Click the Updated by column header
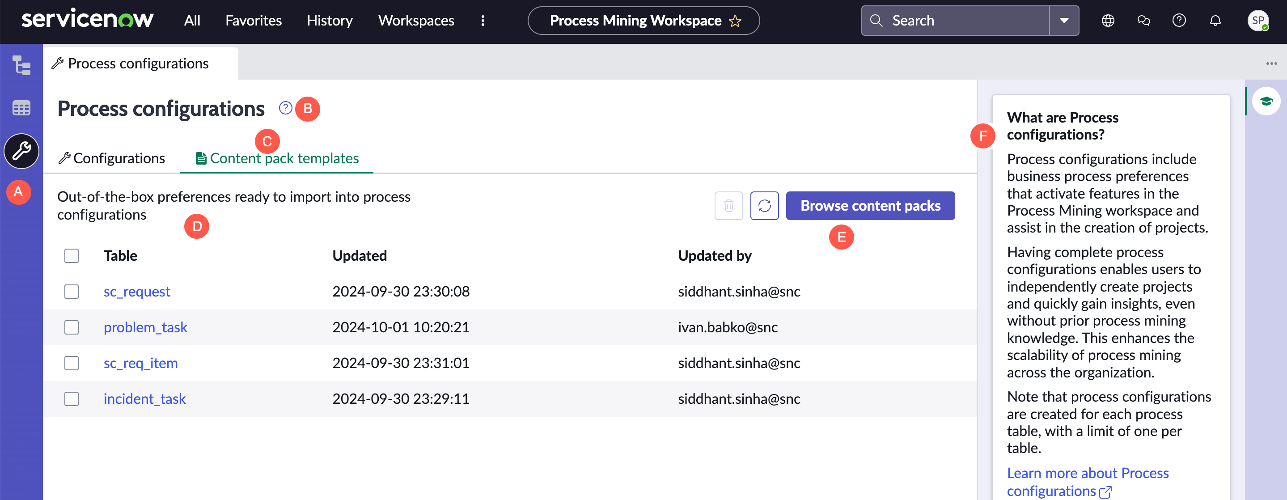Viewport: 1287px width, 500px height. coord(715,256)
